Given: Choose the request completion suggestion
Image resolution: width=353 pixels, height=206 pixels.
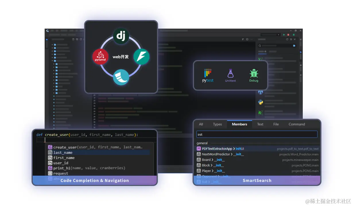Looking at the screenshot, I should click(x=99, y=173).
